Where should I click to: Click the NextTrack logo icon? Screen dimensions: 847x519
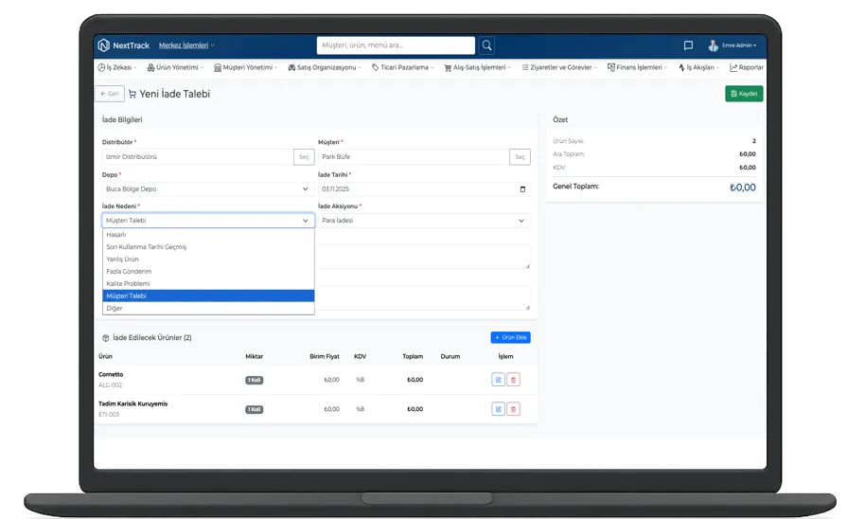click(104, 45)
